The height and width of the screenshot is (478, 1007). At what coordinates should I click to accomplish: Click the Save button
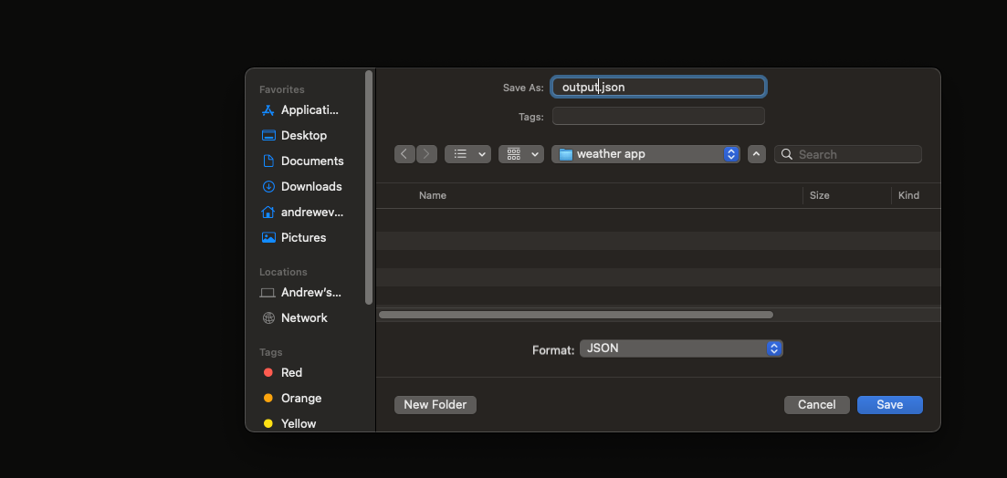point(889,404)
